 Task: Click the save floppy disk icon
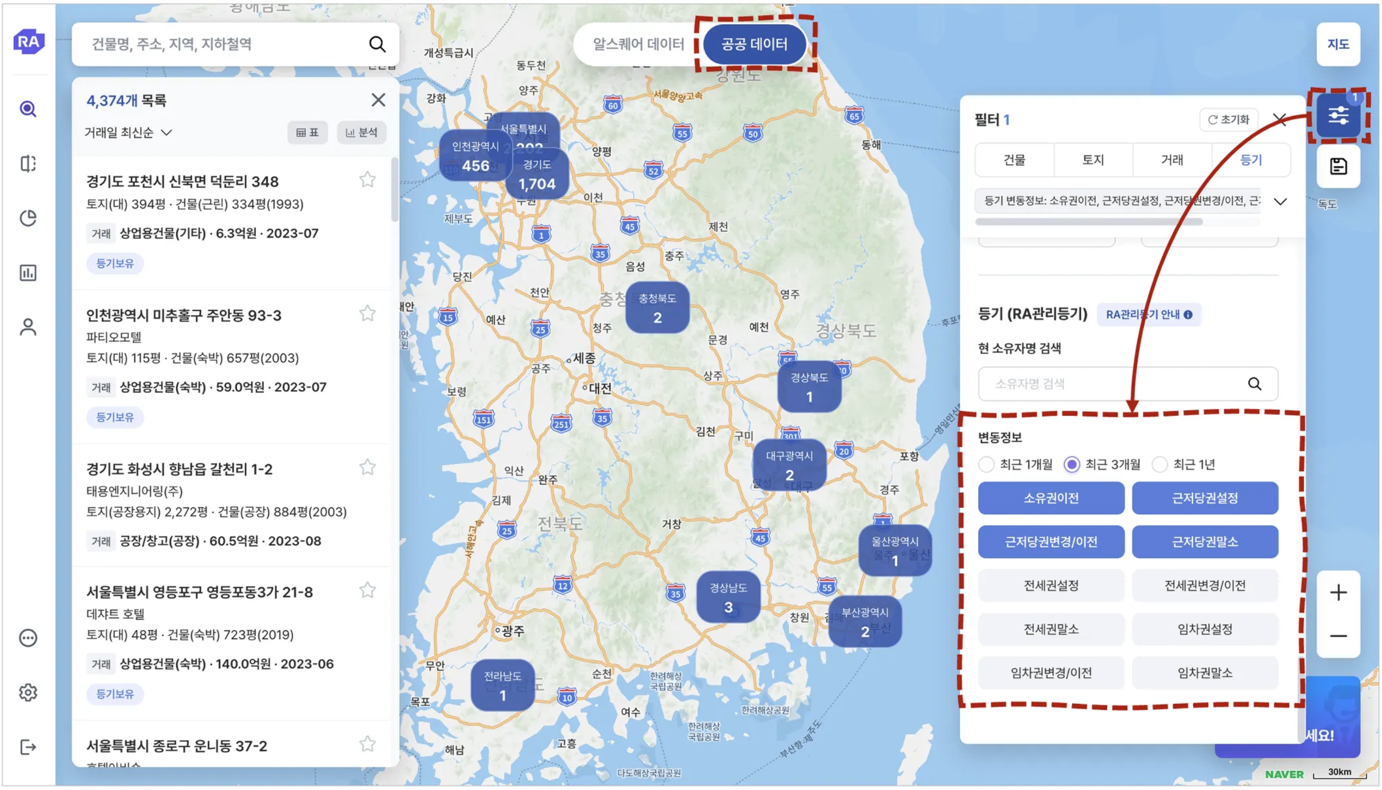(1338, 166)
